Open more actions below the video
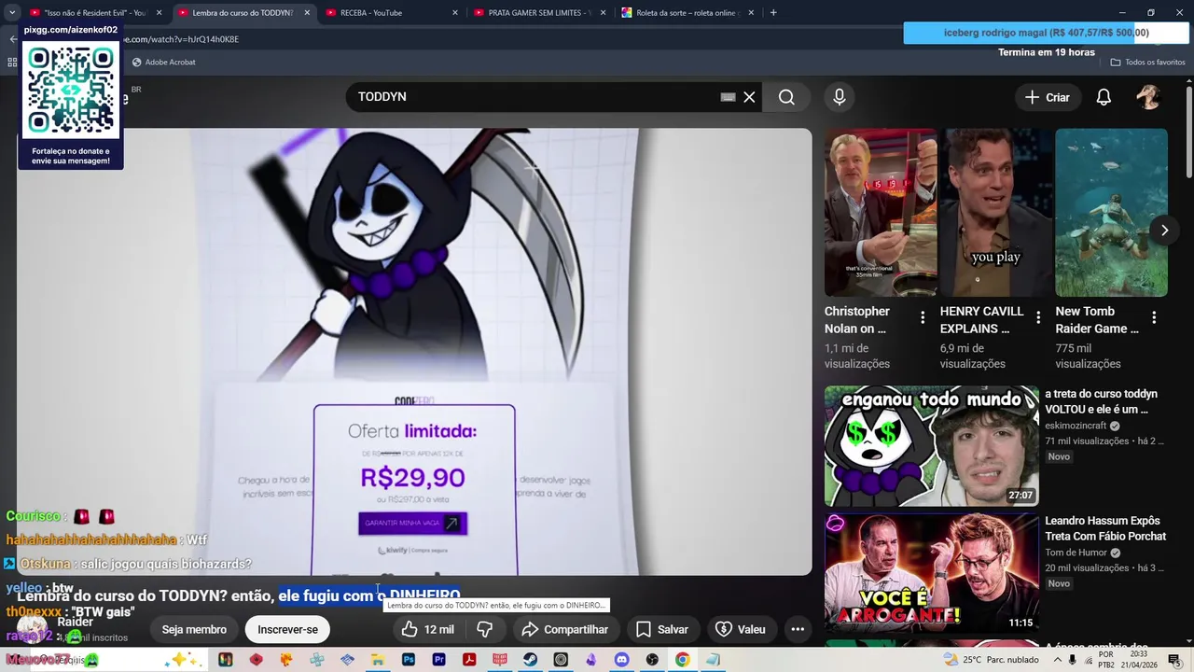This screenshot has width=1194, height=672. (798, 630)
